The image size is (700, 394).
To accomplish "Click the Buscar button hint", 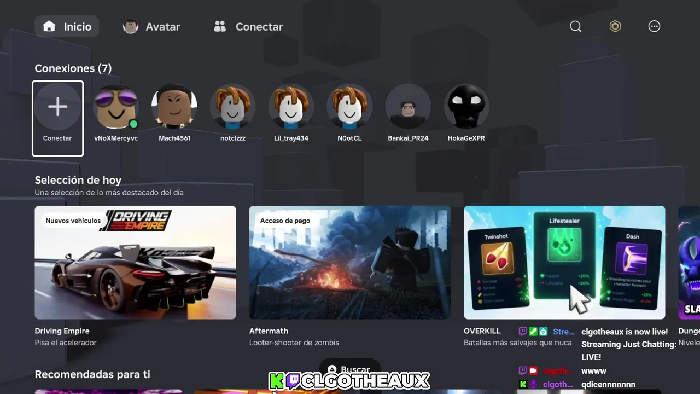I will coord(349,370).
